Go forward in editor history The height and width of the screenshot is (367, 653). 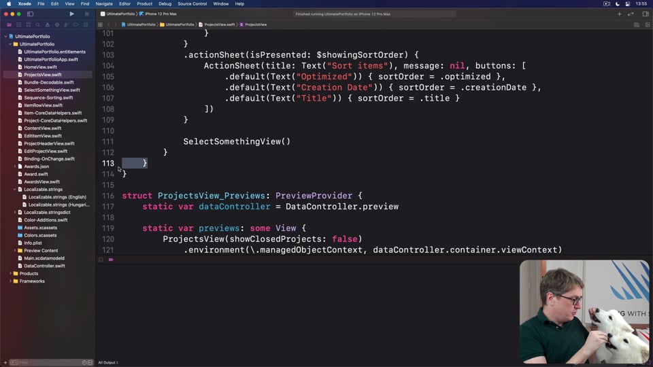(x=116, y=24)
